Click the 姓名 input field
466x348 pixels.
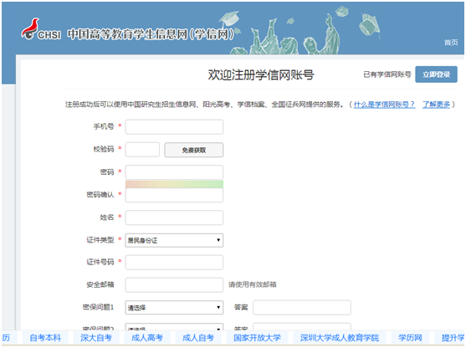pyautogui.click(x=174, y=217)
